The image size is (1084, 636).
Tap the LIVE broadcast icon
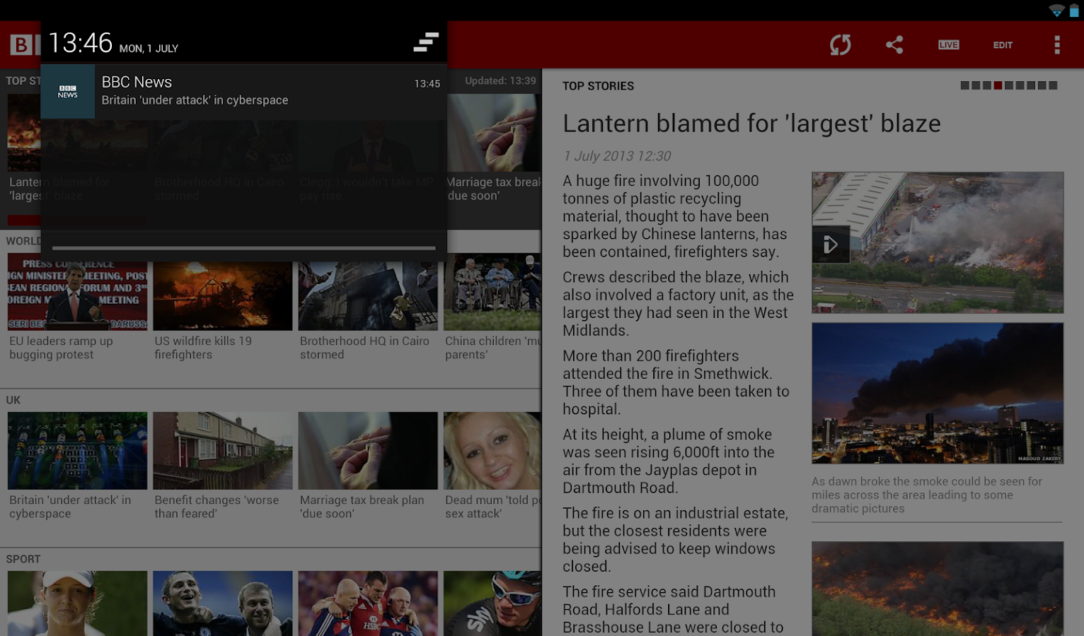point(948,45)
